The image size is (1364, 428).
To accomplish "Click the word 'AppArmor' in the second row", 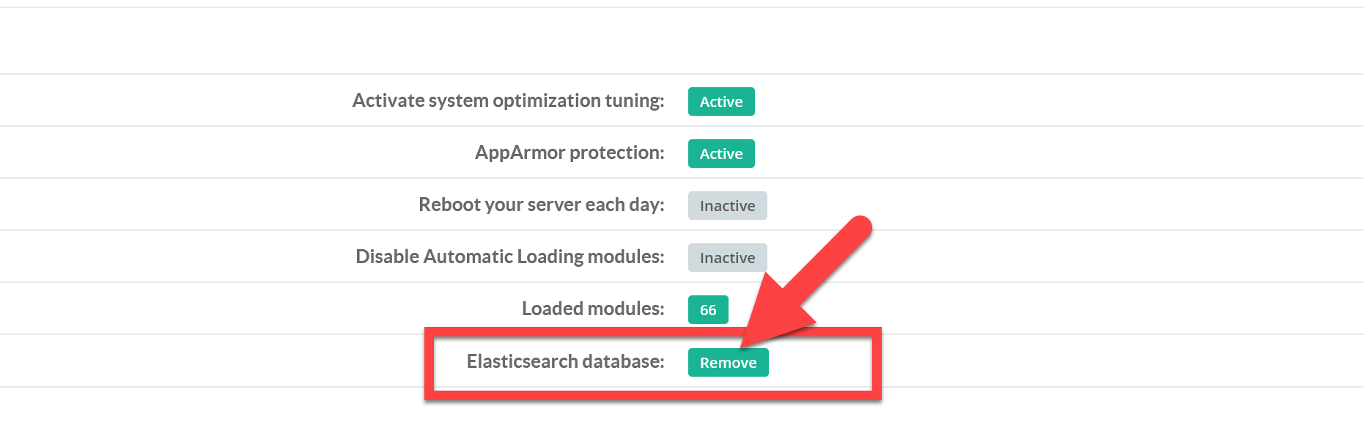I will pyautogui.click(x=520, y=152).
